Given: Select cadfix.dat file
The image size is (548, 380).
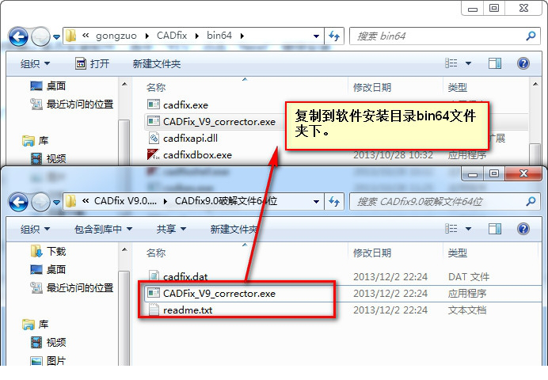Looking at the screenshot, I should tap(177, 276).
